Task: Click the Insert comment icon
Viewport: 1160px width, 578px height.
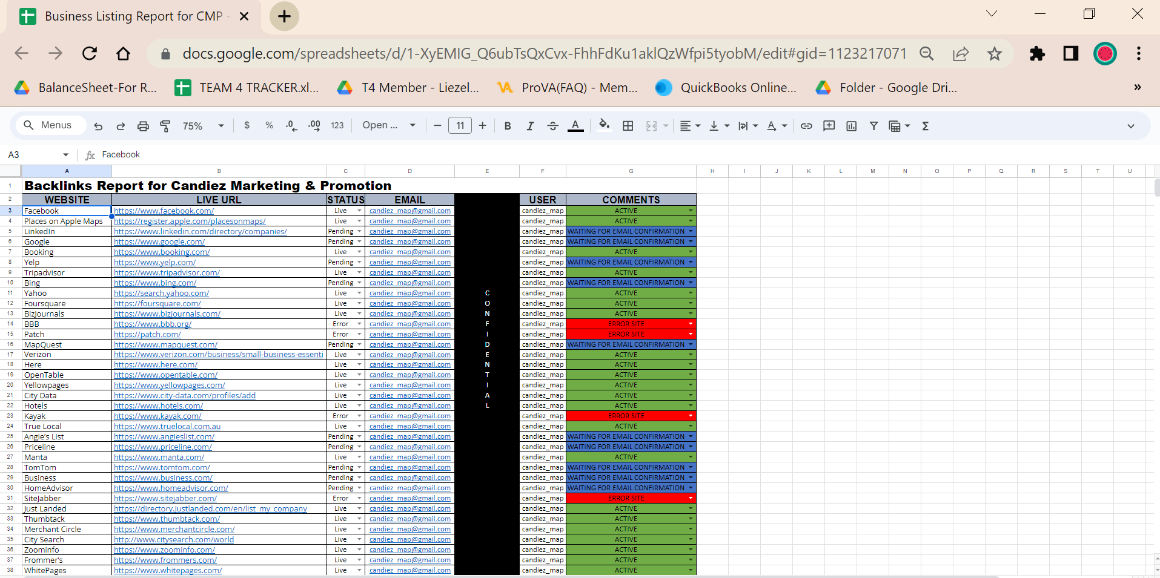Action: click(829, 126)
